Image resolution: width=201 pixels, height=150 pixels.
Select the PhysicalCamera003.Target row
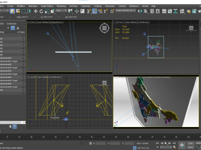13,74
